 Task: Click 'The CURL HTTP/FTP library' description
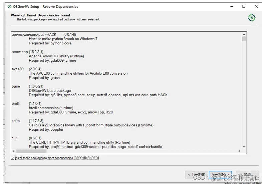(79, 142)
